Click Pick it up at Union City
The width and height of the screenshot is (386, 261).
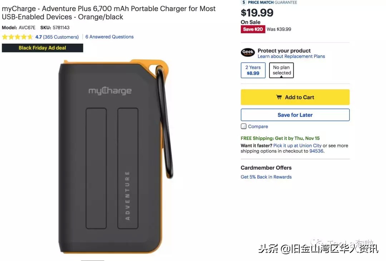(x=297, y=146)
